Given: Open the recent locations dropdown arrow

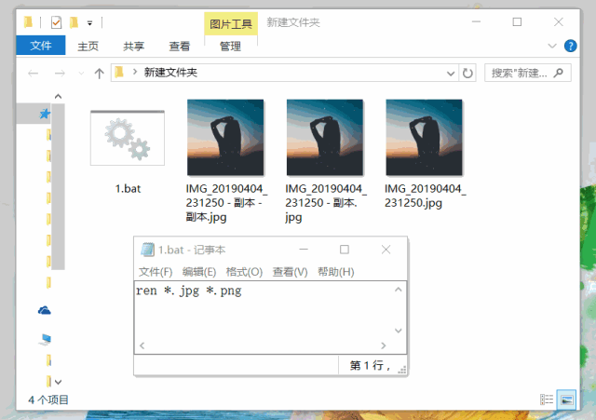Looking at the screenshot, I should tap(81, 74).
